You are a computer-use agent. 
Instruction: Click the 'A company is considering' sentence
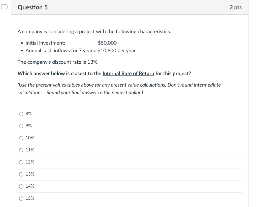(x=94, y=32)
